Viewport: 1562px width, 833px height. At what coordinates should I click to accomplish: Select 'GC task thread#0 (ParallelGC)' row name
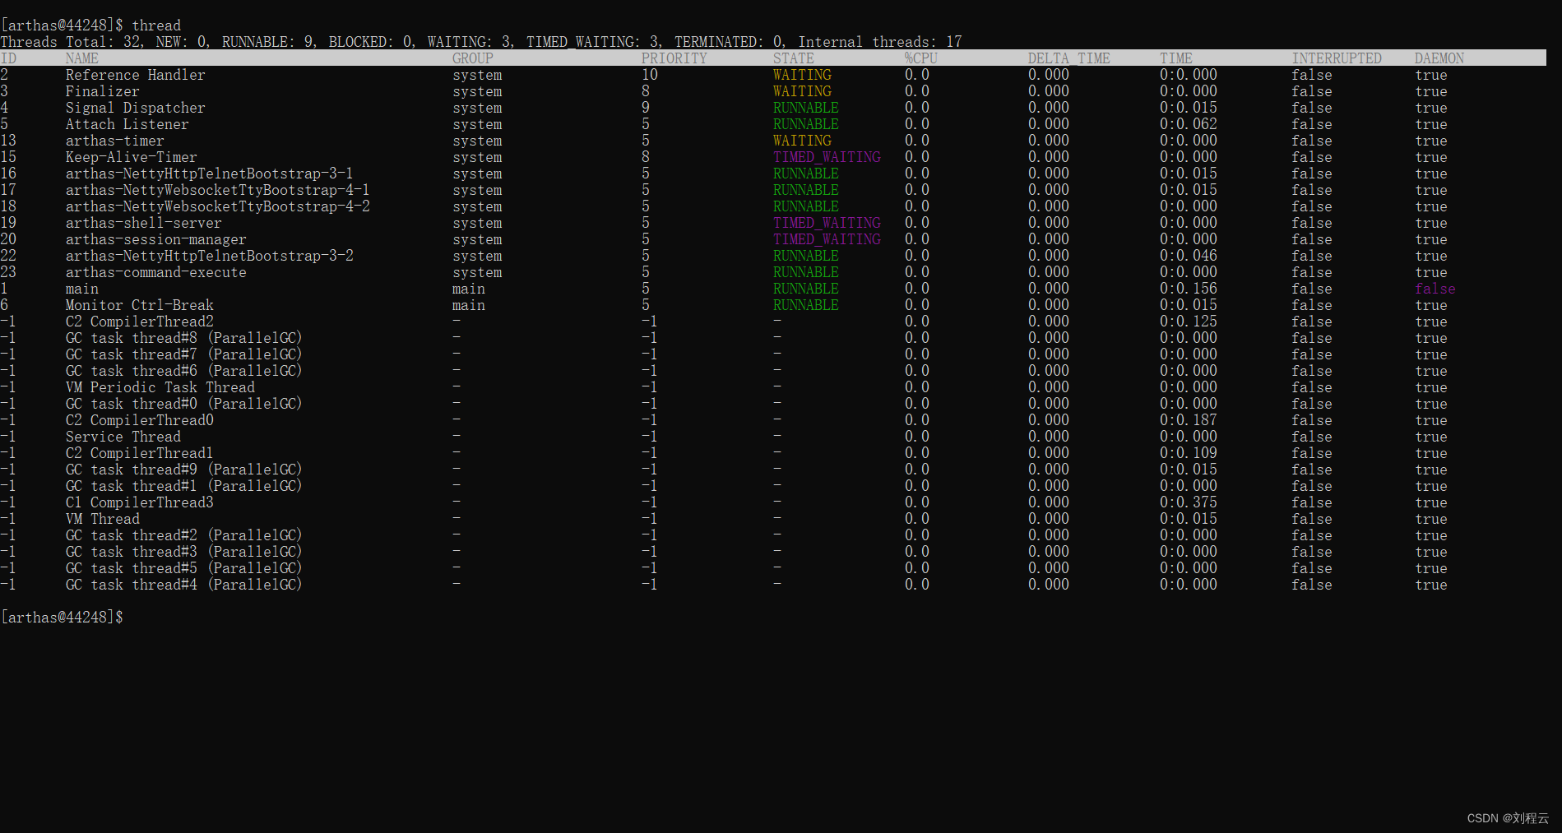pyautogui.click(x=184, y=404)
